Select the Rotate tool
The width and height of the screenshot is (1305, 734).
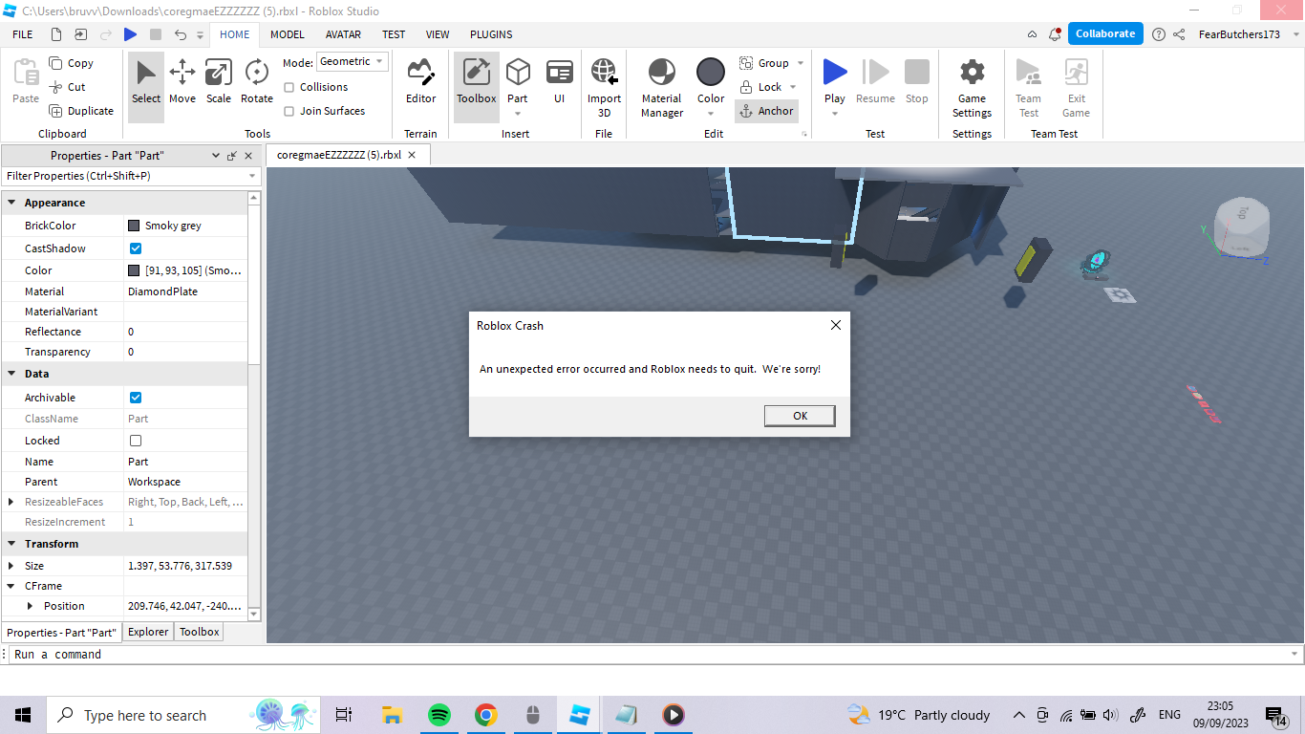pos(256,81)
